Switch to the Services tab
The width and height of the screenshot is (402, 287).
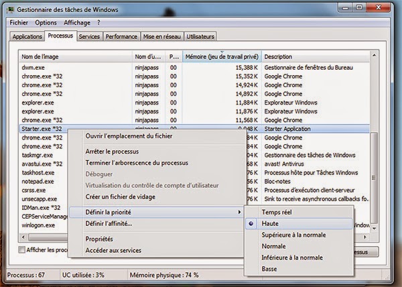point(89,37)
